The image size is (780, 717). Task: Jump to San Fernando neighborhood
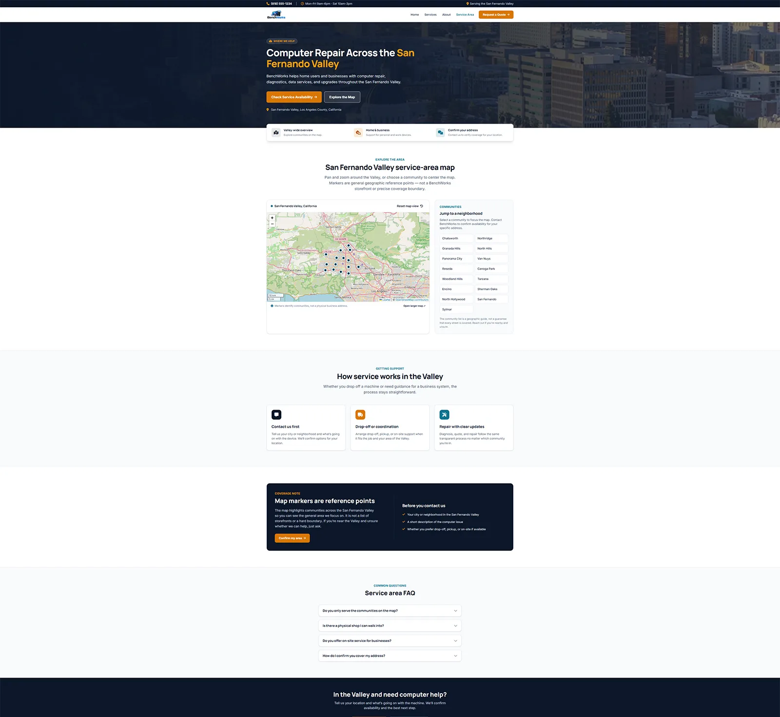coord(491,300)
